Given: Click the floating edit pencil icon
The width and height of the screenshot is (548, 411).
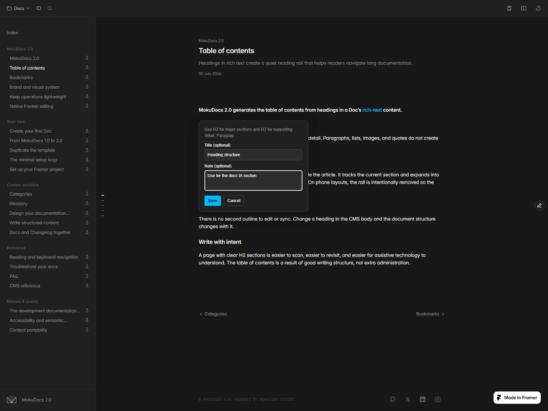Looking at the screenshot, I should (x=539, y=206).
